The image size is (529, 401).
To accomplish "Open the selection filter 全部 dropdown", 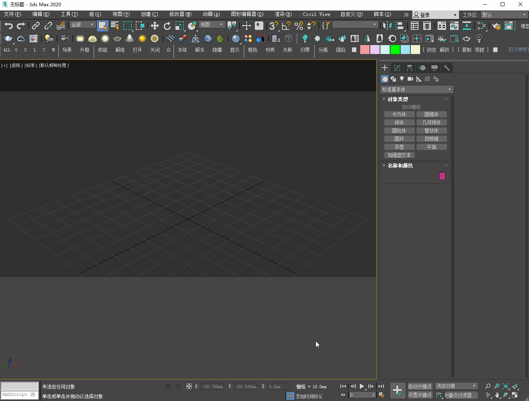I will tap(83, 24).
